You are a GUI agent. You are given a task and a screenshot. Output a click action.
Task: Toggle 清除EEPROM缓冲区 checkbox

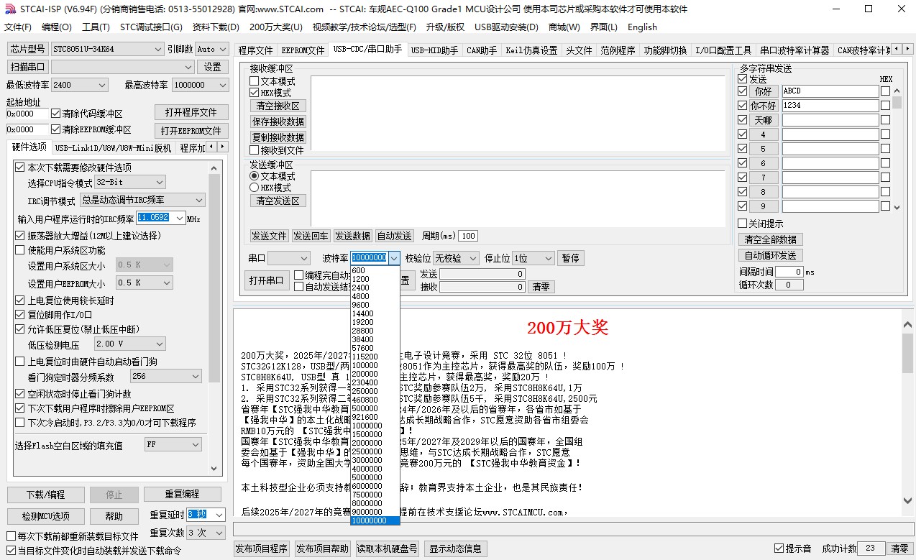[56, 129]
